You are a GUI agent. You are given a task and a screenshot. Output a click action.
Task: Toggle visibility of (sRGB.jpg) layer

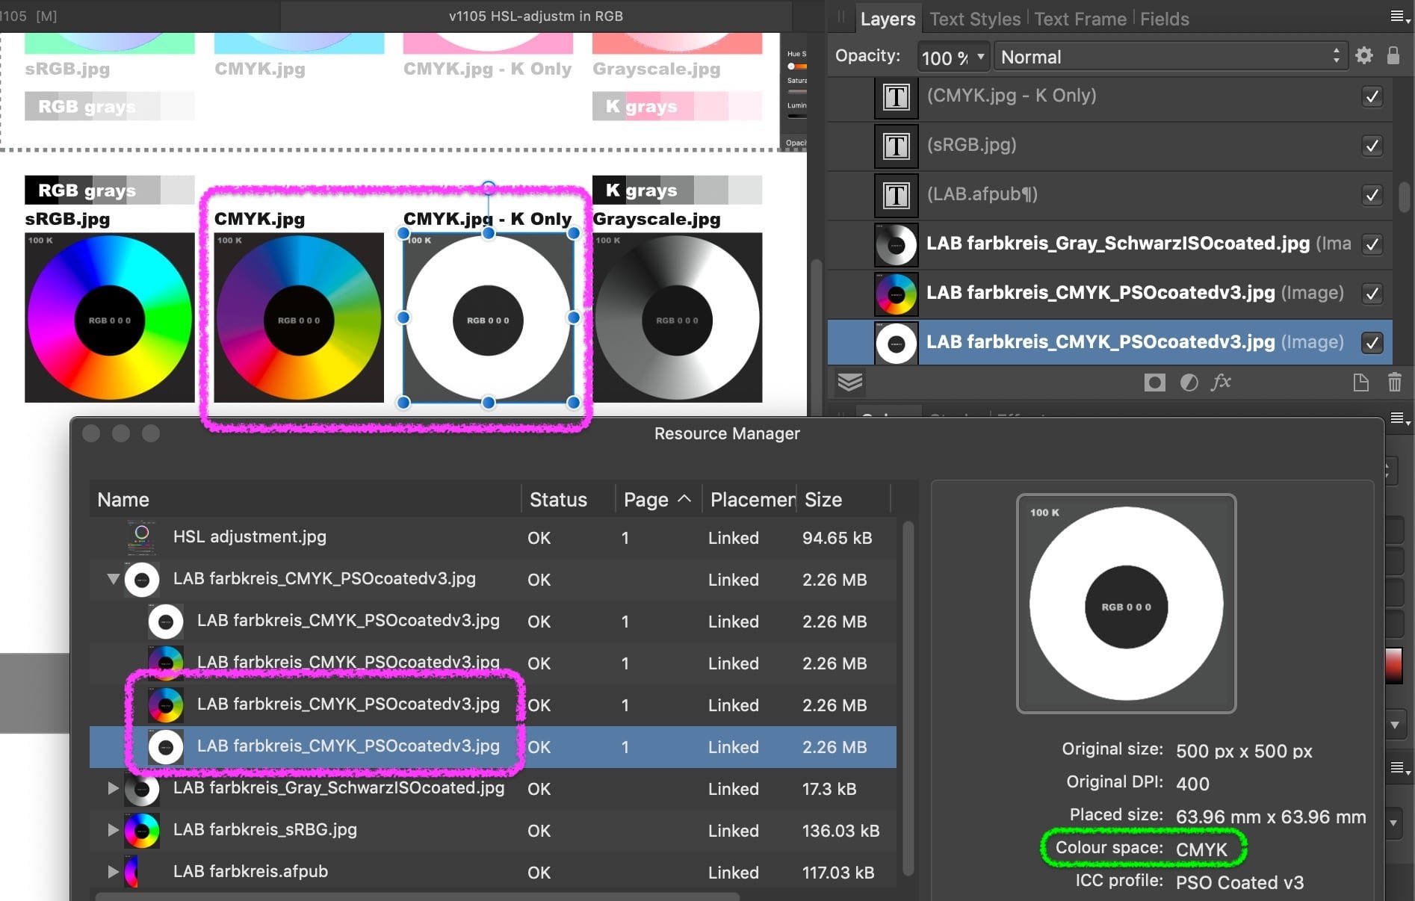1372,146
